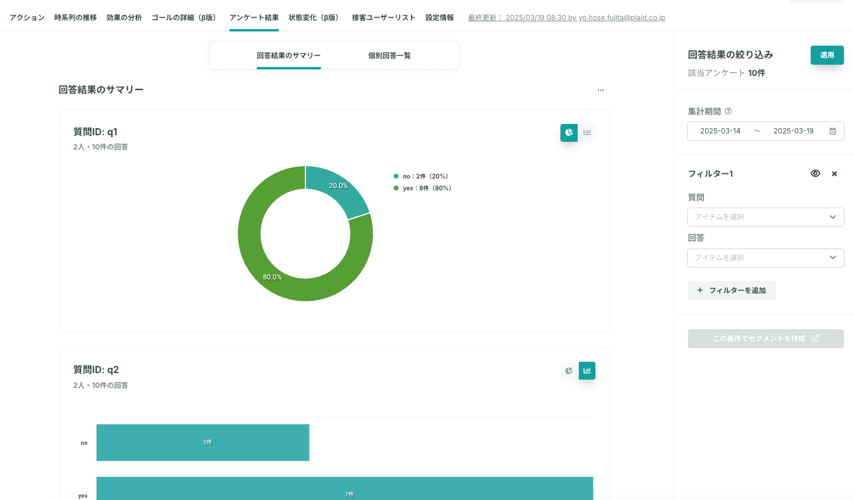Image resolution: width=854 pixels, height=500 pixels.
Task: Open the 効果の分析 tab
Action: [x=124, y=18]
